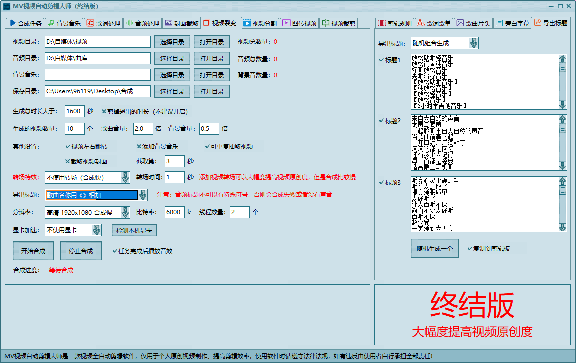The width and height of the screenshot is (576, 363).
Task: Click the 比特率 input field
Action: click(x=175, y=212)
